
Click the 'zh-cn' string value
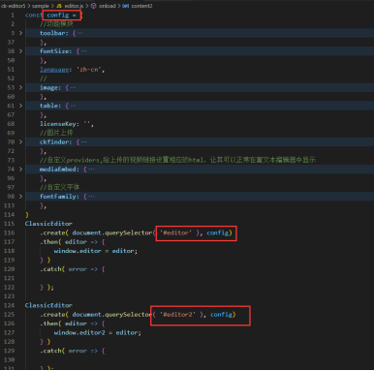[89, 70]
